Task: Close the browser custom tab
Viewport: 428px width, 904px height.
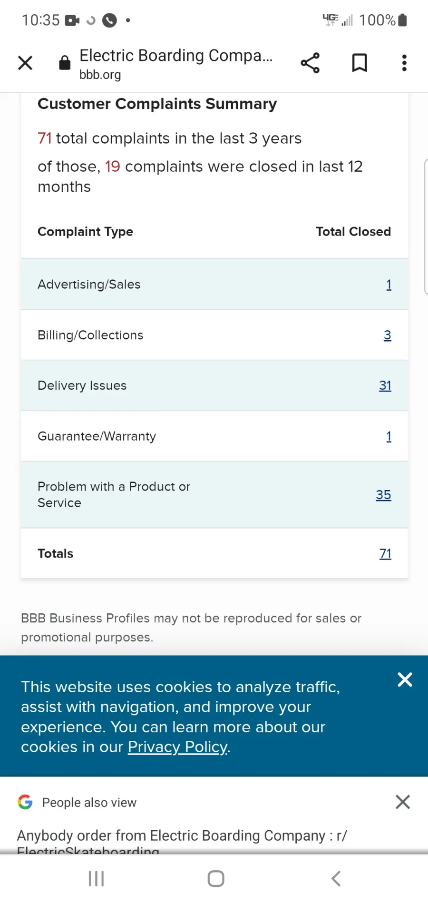Action: (x=25, y=63)
